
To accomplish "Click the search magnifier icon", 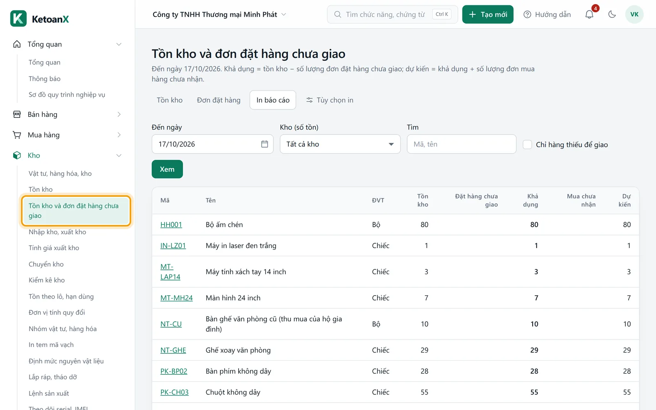I will tap(337, 14).
